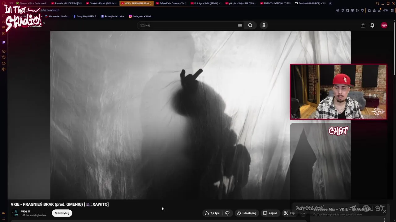396x222 pixels.
Task: Open the AI assistant toolbar button
Action: (385, 10)
